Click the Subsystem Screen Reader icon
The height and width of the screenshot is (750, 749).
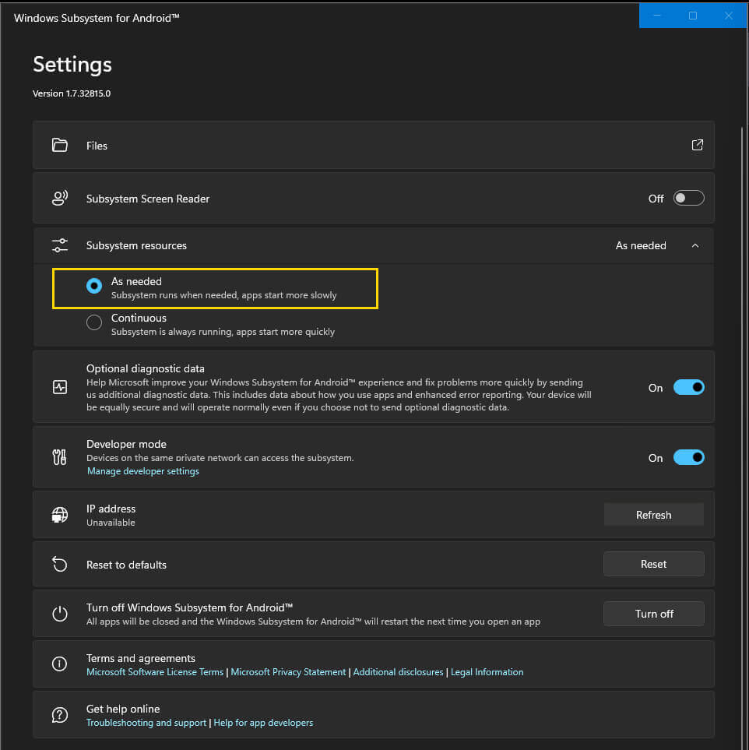[60, 198]
